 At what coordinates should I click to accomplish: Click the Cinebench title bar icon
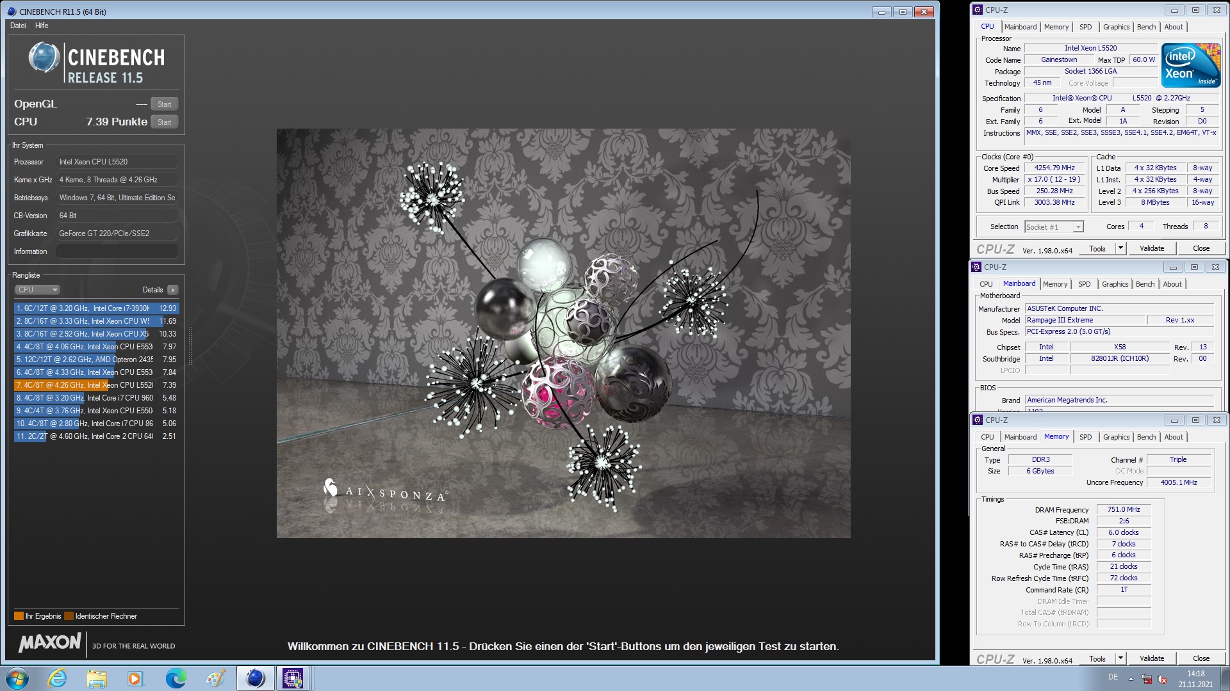tap(11, 12)
